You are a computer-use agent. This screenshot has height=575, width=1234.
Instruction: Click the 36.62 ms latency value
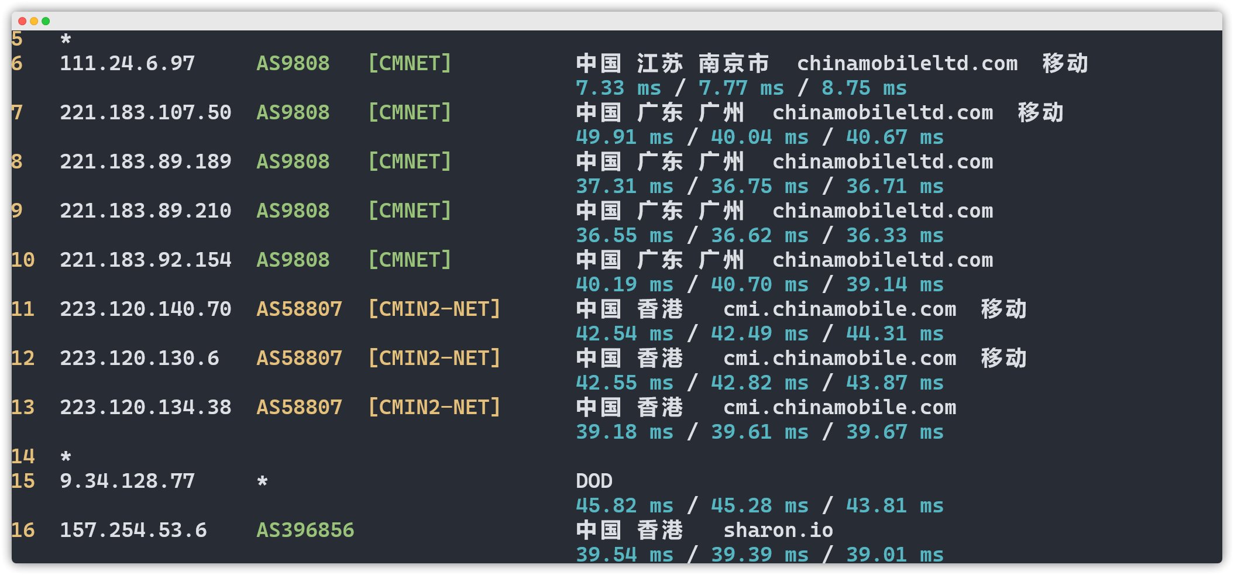760,235
